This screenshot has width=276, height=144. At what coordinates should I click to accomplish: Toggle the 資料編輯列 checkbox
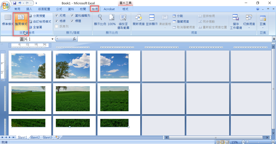pyautogui.click(x=72, y=16)
